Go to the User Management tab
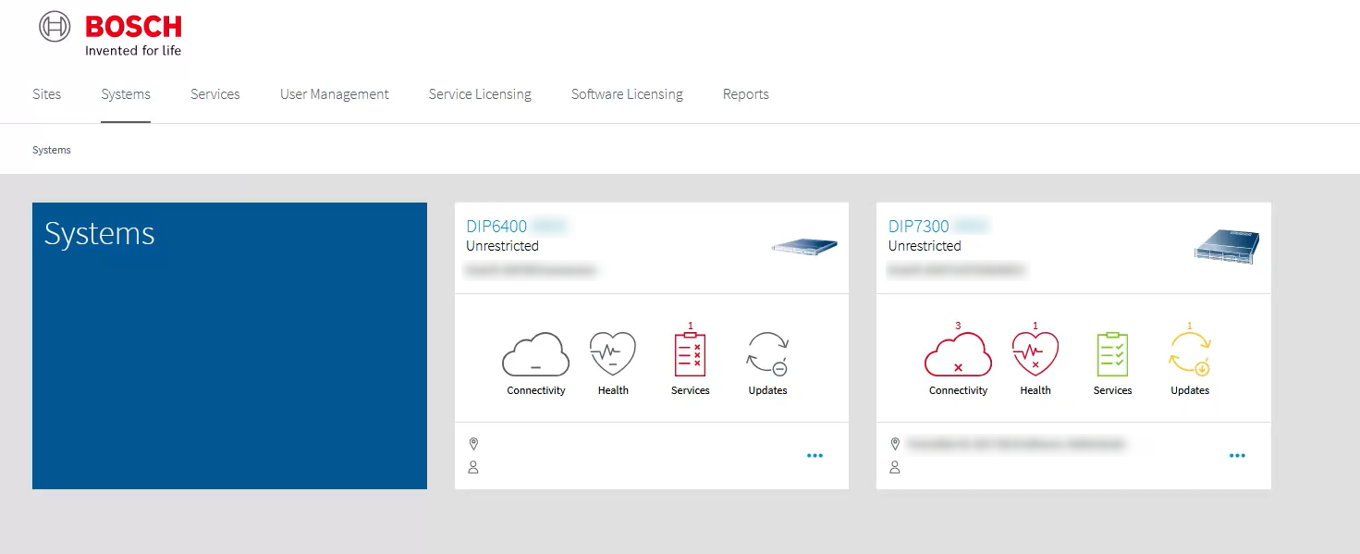Screen dimensions: 1360x554 (335, 94)
